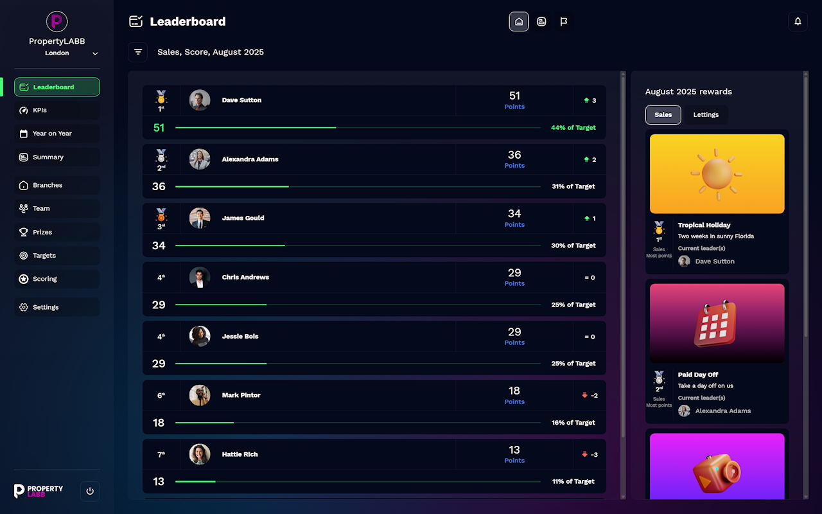Screen dimensions: 822x514
Task: Click James Gould's target progress bar
Action: tap(357, 245)
